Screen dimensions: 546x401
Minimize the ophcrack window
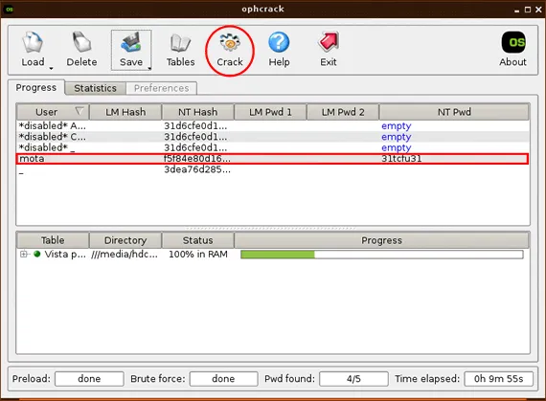(x=516, y=11)
